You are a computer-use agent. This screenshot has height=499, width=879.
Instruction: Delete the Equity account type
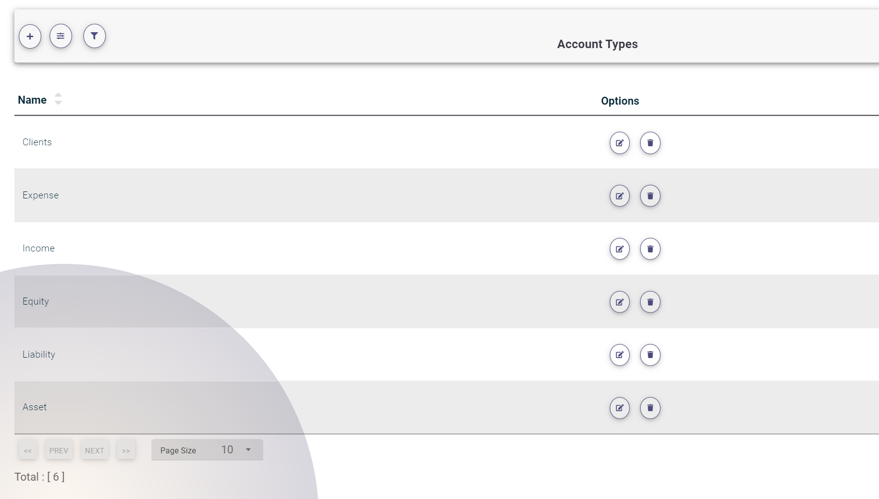point(650,302)
